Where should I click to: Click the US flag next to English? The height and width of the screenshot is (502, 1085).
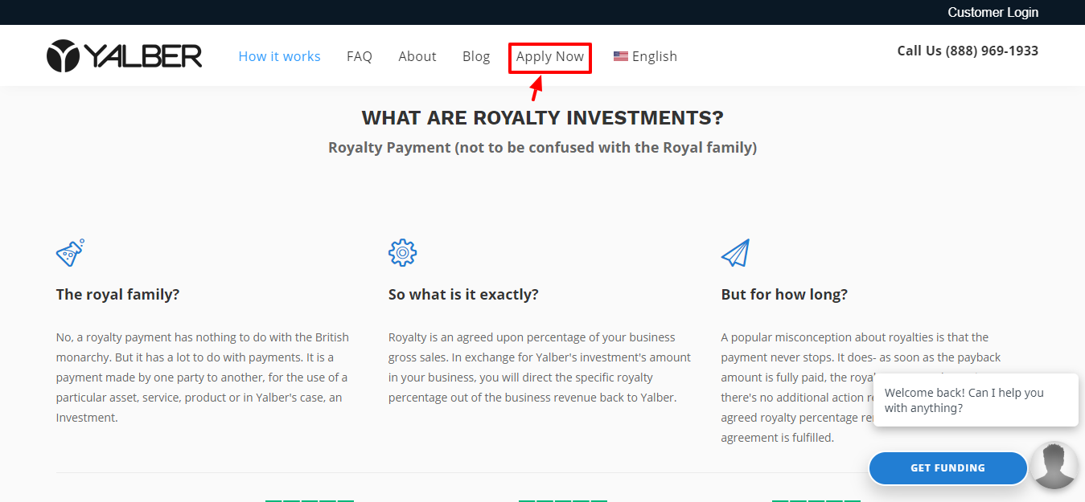(620, 55)
